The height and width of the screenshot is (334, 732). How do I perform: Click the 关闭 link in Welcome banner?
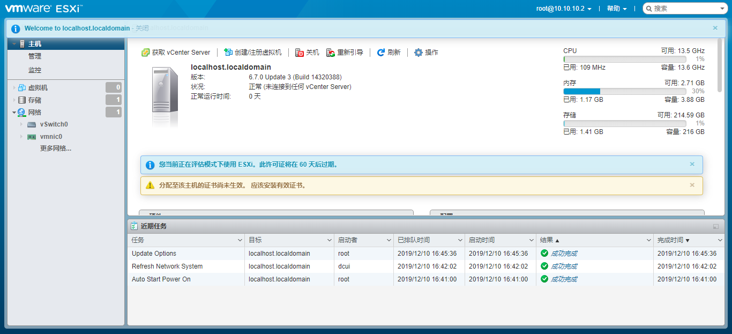tap(142, 28)
